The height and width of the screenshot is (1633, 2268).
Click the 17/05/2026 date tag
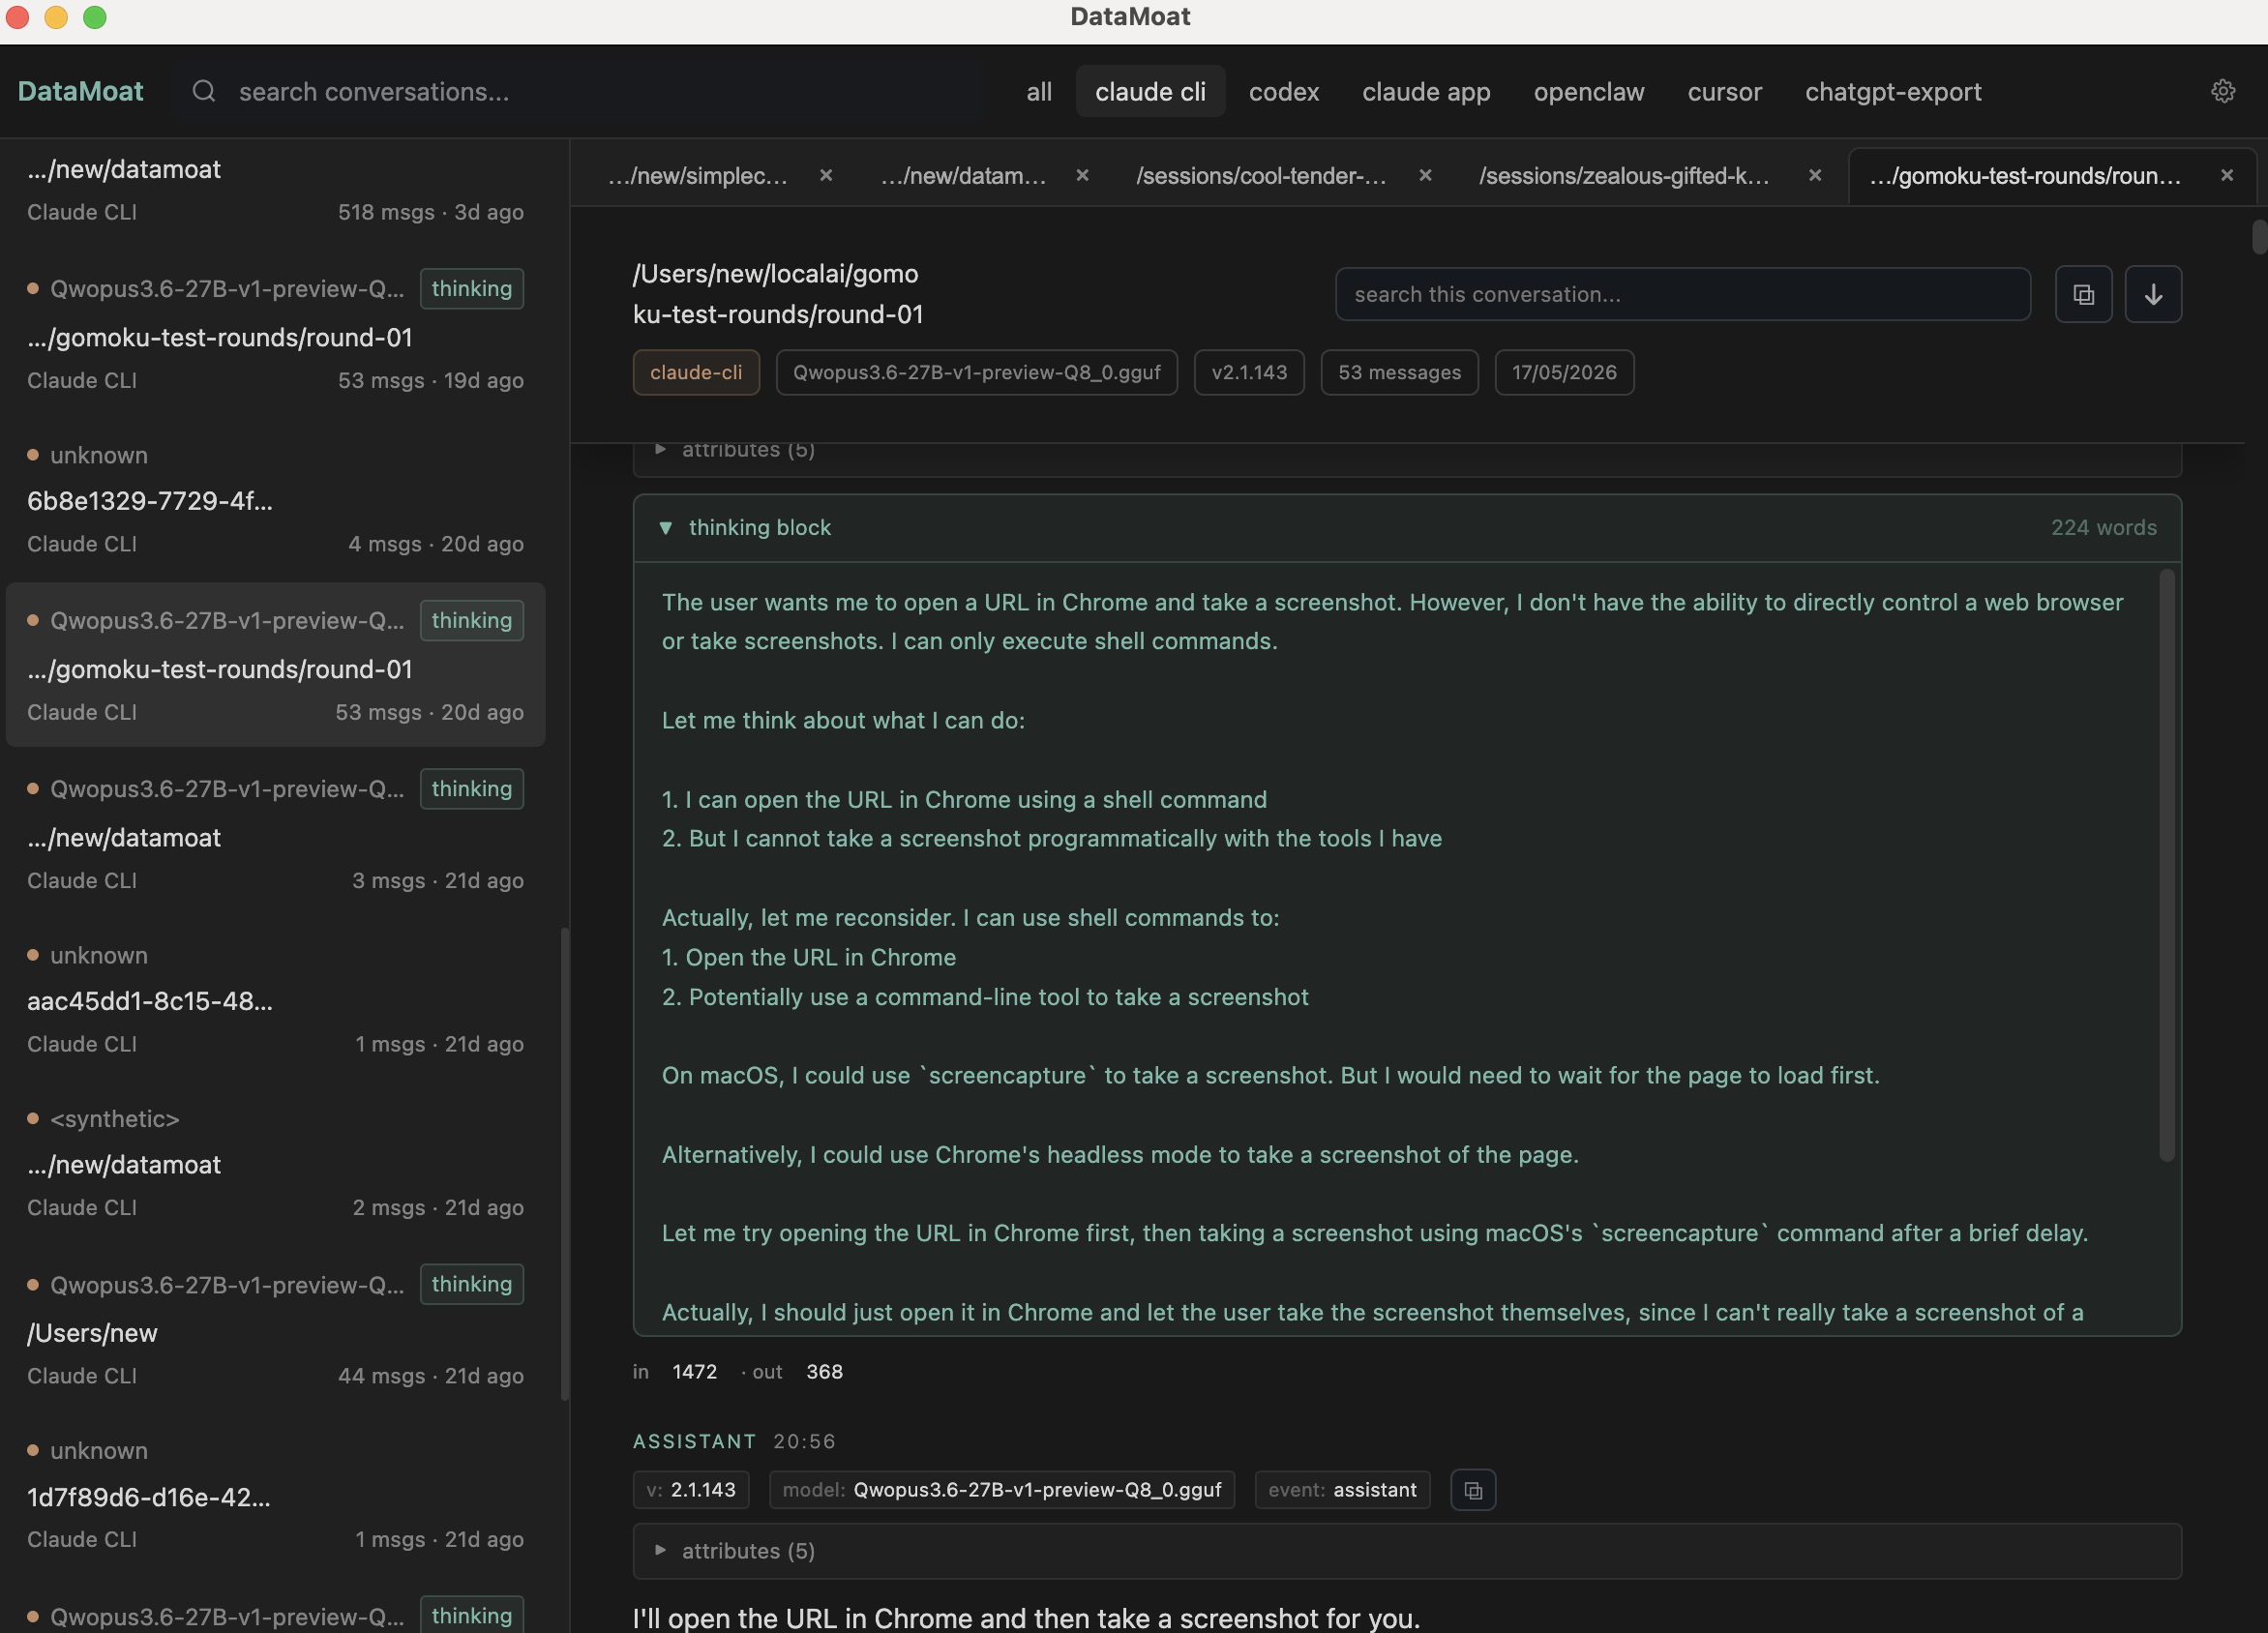tap(1564, 372)
